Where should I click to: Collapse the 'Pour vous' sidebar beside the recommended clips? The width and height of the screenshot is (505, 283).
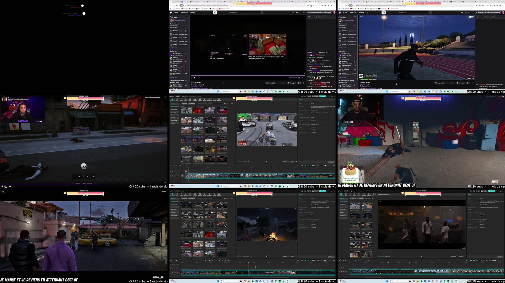pos(186,17)
